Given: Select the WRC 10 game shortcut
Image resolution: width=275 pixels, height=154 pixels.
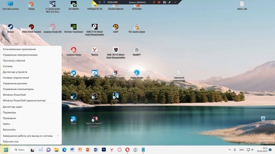Looking at the screenshot, I should (116, 53).
